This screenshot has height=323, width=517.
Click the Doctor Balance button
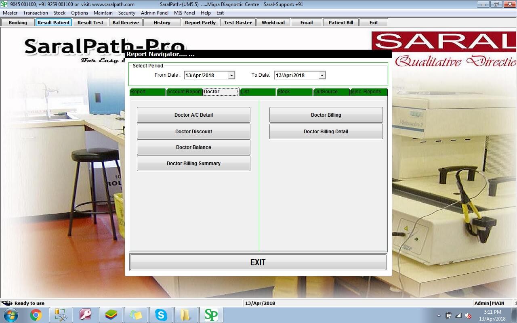tap(193, 147)
